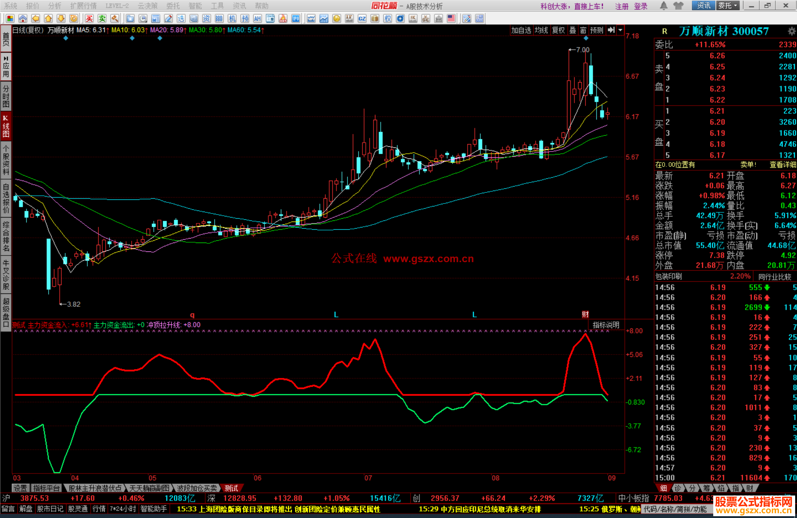Switch to 波段加仓买卖 indicator tab
Screen dimensions: 797x518
pos(197,488)
